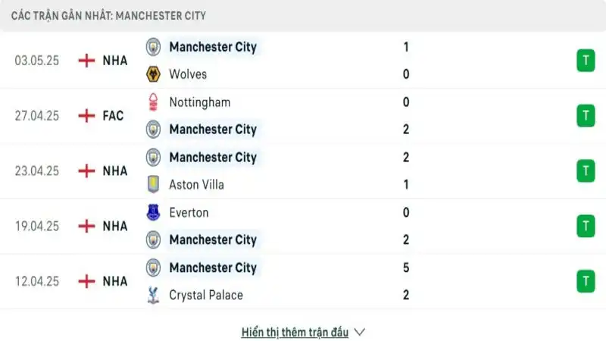Click the Aston Villa crest icon

(154, 184)
